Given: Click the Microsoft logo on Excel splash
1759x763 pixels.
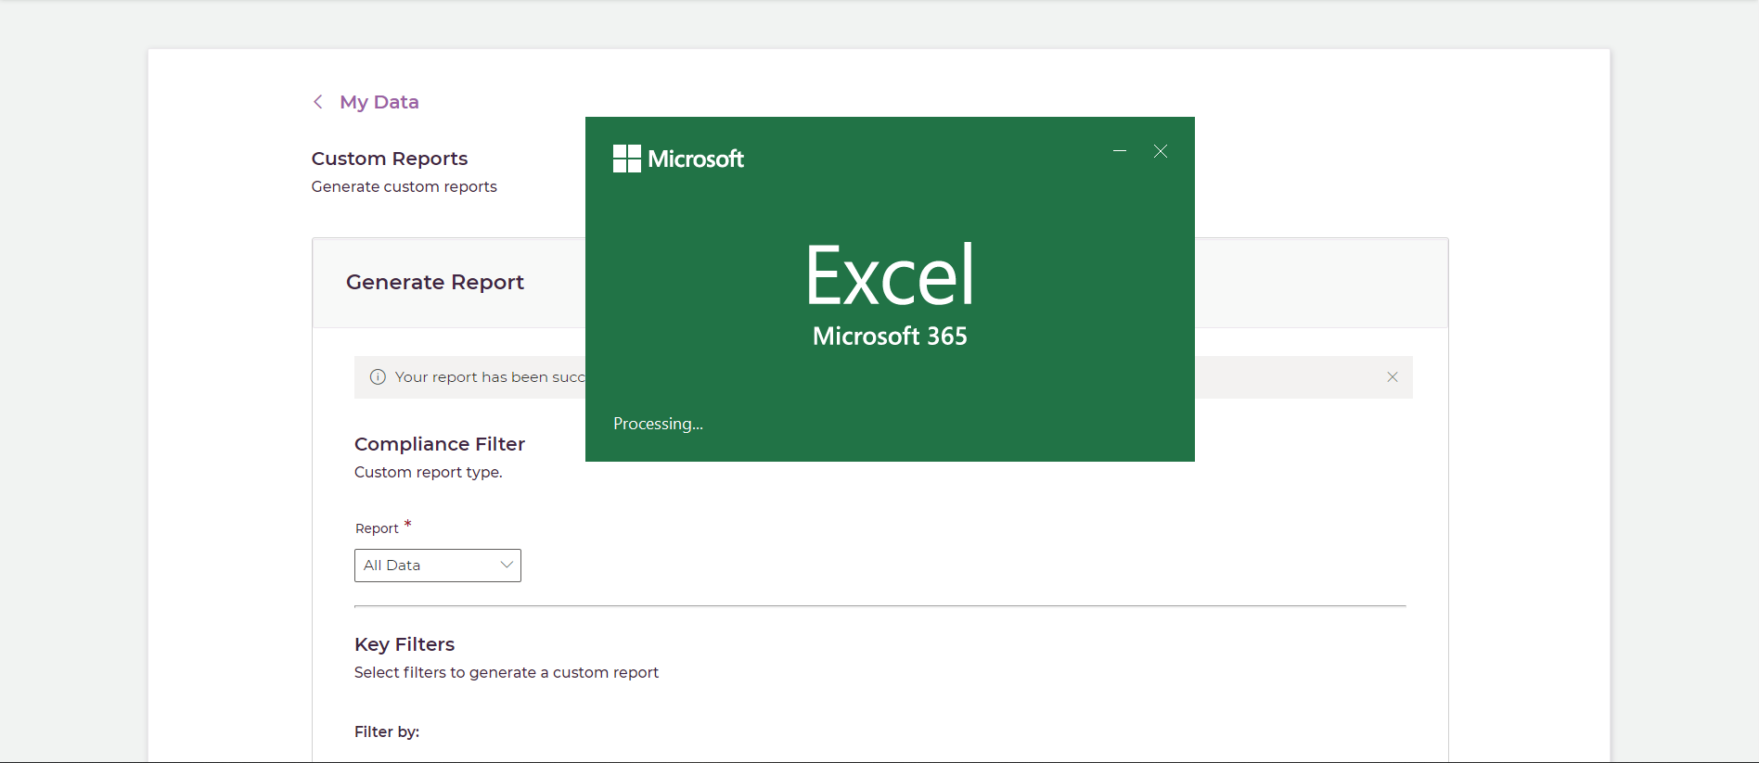Looking at the screenshot, I should click(678, 159).
